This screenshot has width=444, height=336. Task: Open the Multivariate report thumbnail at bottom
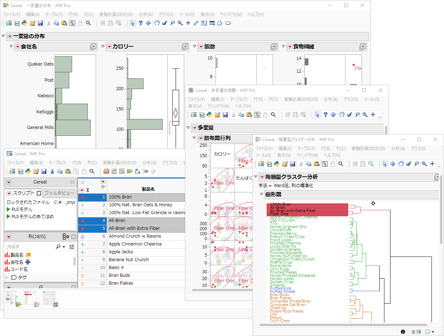(x=50, y=299)
